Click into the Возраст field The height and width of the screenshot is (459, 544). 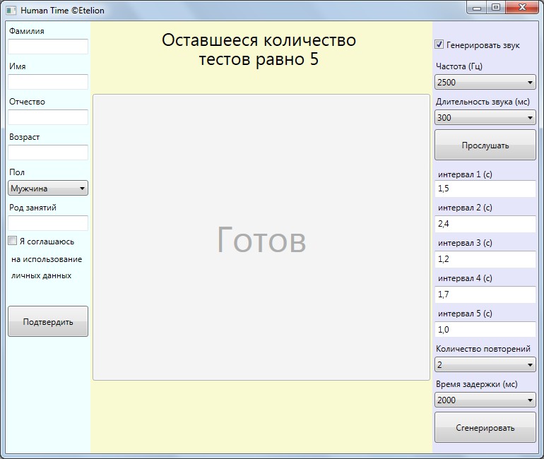tap(48, 153)
